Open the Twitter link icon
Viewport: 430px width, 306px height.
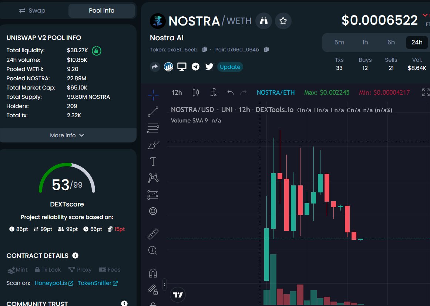(209, 67)
